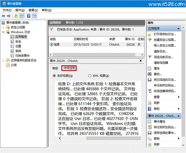Select 自定义视图 in the tree
Screen dimensions: 186x153
pyautogui.click(x=18, y=27)
